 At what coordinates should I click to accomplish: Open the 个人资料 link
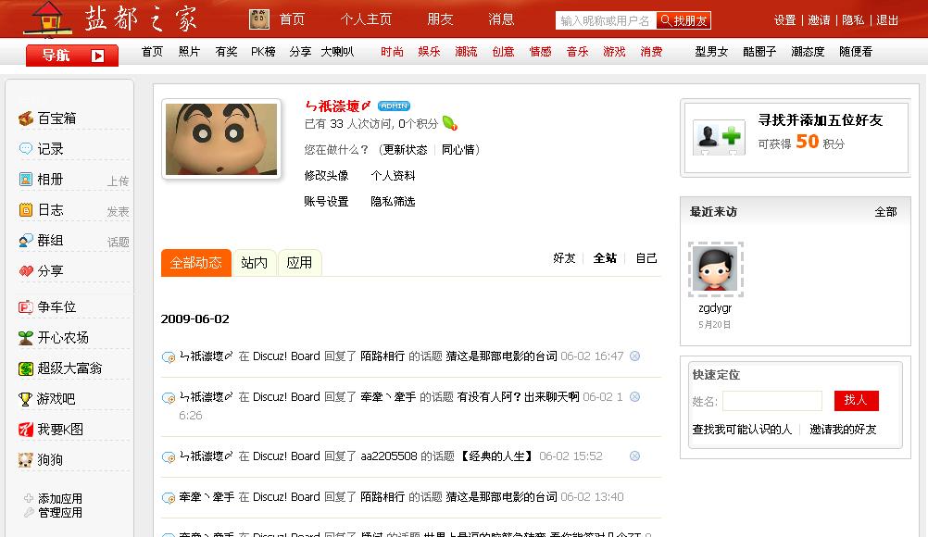393,176
